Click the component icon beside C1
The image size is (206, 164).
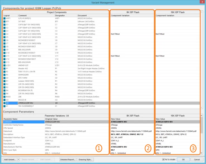click(x=4, y=25)
